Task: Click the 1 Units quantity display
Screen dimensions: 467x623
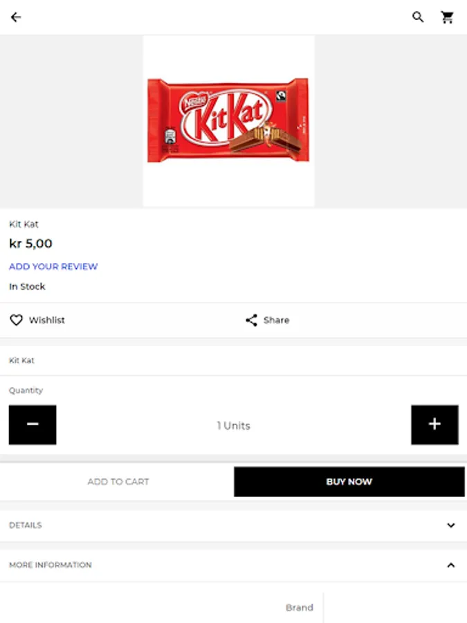Action: coord(233,426)
